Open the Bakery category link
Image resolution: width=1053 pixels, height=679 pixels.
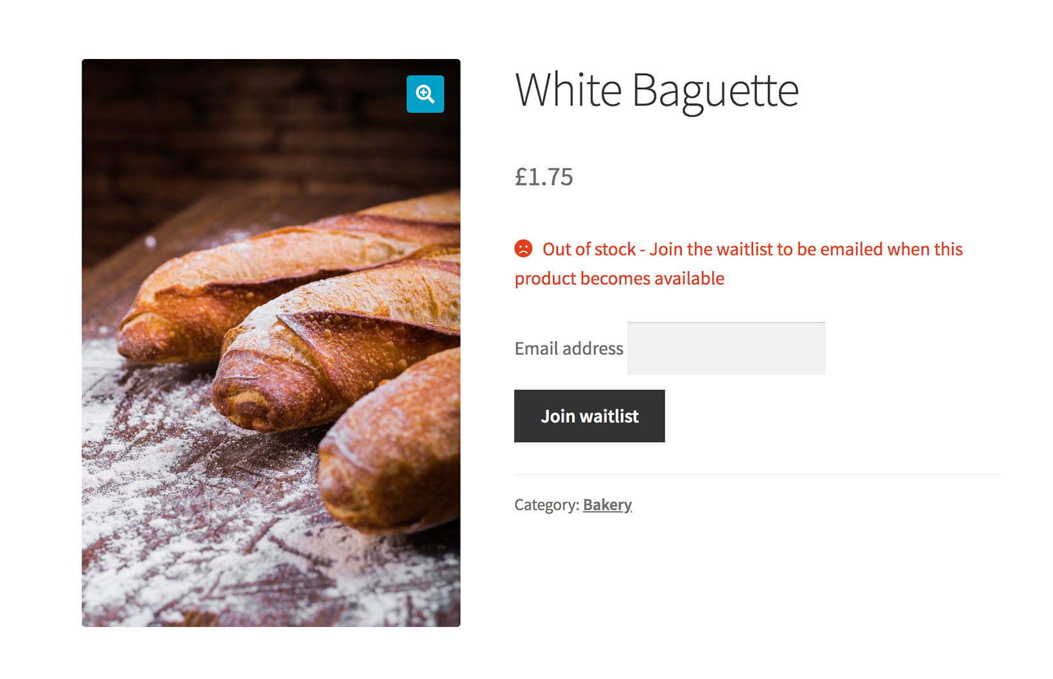point(607,505)
